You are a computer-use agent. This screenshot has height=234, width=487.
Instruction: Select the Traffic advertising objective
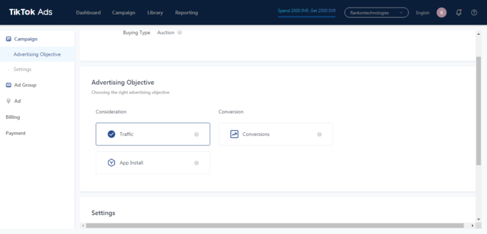click(153, 134)
